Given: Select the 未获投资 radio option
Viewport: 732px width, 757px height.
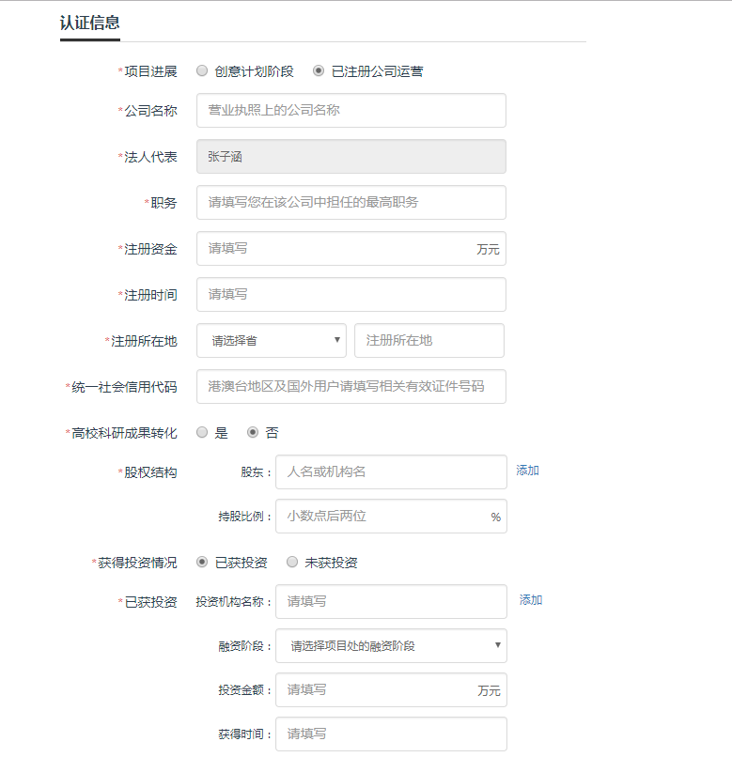Looking at the screenshot, I should (292, 563).
